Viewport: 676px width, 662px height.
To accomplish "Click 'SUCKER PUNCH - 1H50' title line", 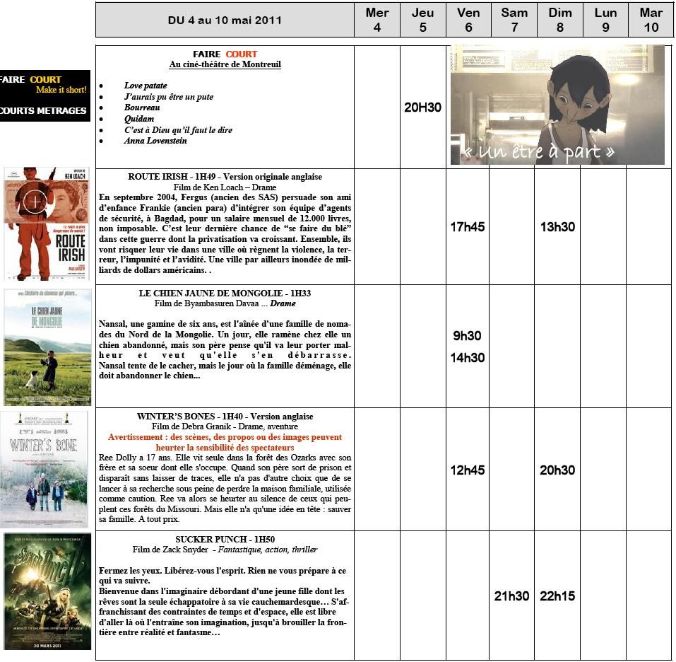I will [x=225, y=540].
